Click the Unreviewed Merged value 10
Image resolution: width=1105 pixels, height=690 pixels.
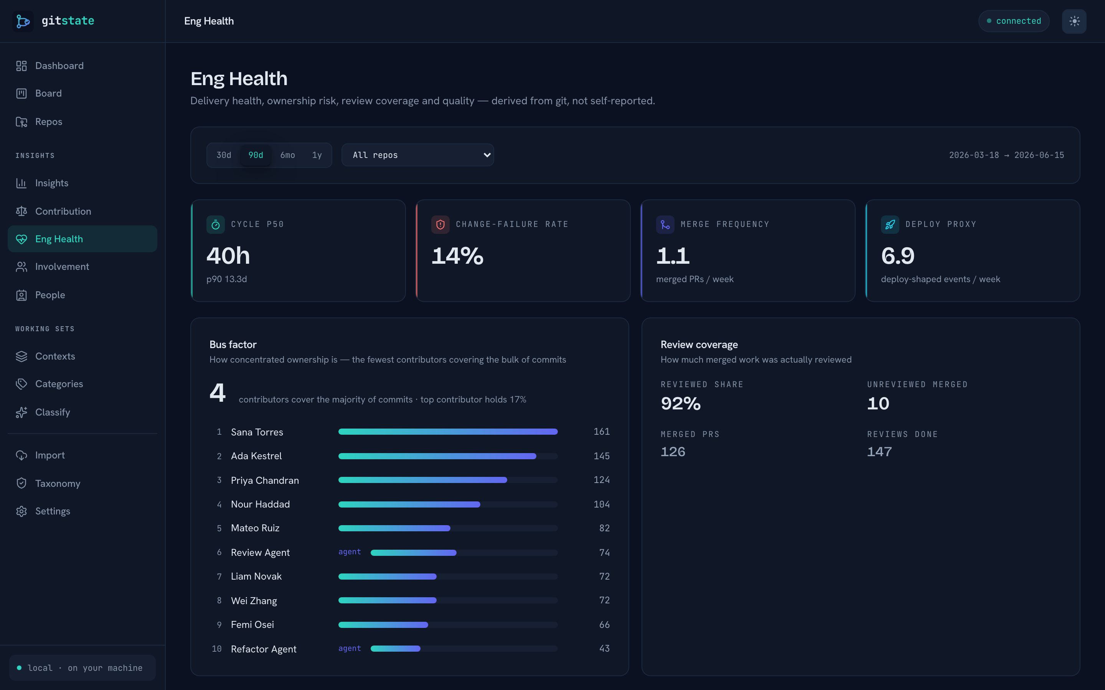[x=878, y=403]
